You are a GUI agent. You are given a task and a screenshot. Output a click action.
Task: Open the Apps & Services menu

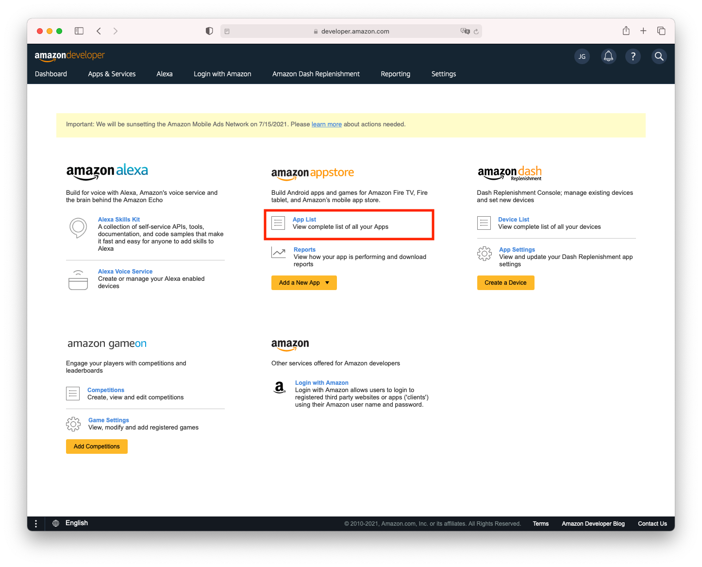point(112,74)
